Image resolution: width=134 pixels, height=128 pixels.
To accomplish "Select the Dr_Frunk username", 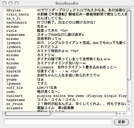I will 15,104.
